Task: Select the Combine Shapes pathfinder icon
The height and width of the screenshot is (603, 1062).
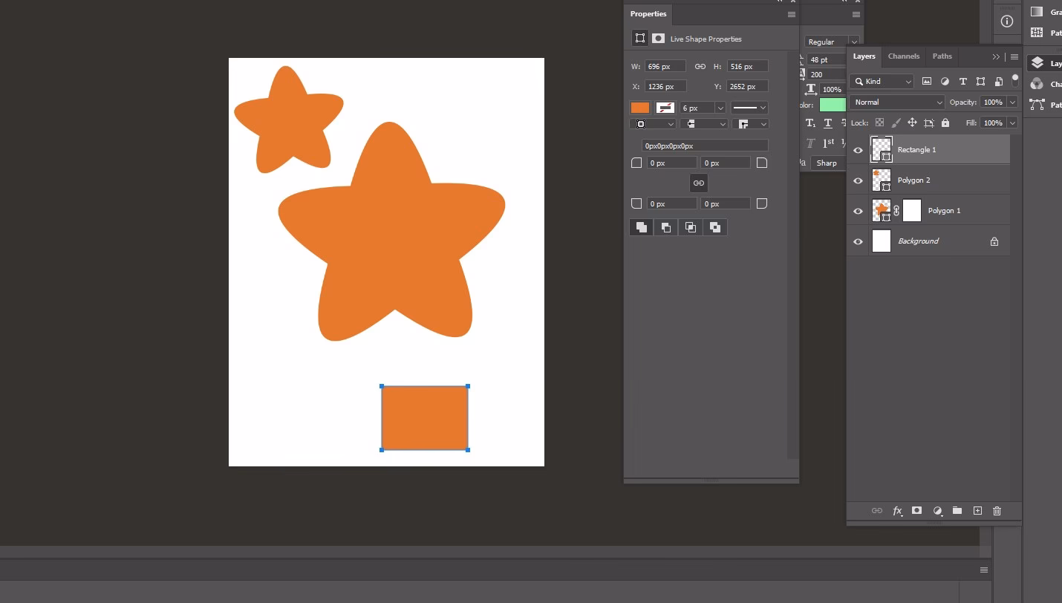Action: tap(641, 228)
